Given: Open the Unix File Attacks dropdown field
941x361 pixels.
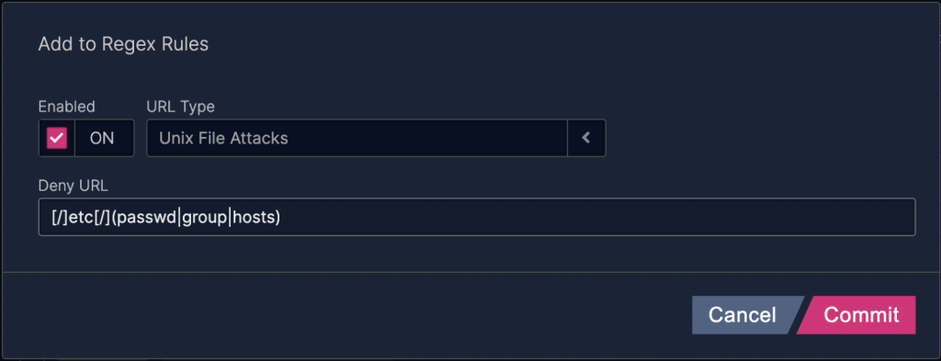Looking at the screenshot, I should 376,138.
